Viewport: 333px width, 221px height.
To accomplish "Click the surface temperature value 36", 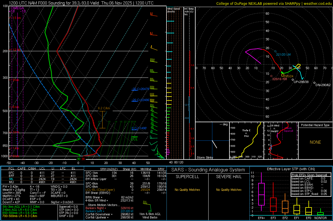I will coord(83,159).
